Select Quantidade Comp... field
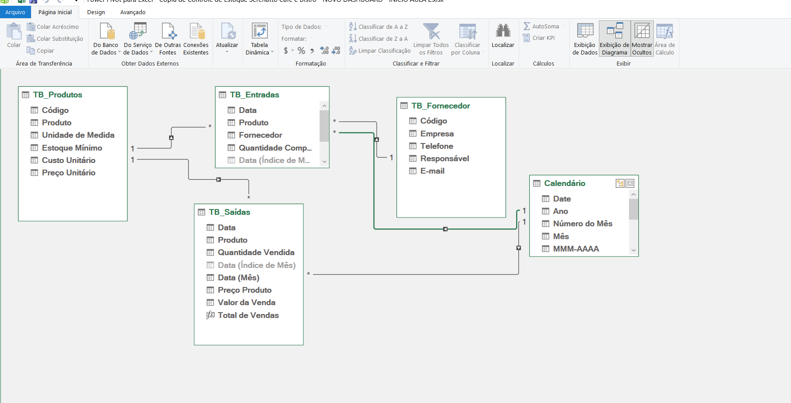791x403 pixels. pyautogui.click(x=275, y=148)
